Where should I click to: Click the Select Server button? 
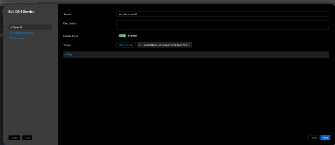tap(126, 45)
